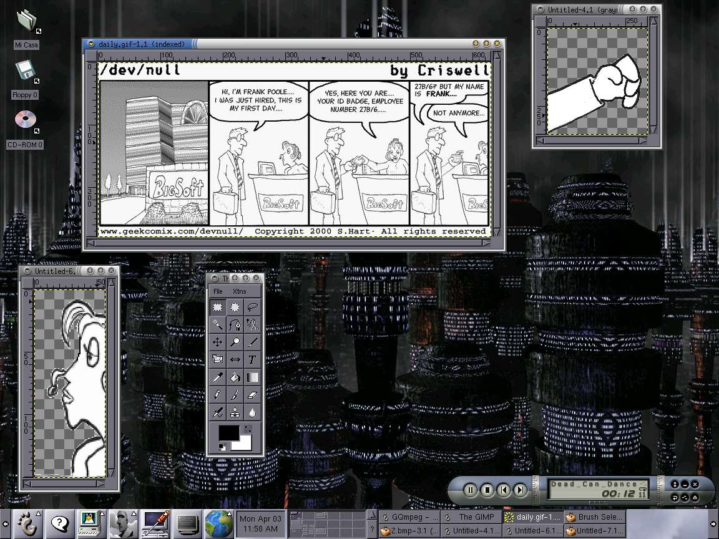
Task: Select the Flip tool
Action: (235, 359)
